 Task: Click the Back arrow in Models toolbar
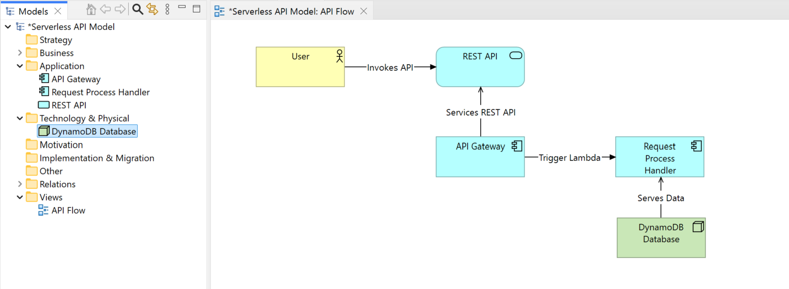(x=105, y=9)
